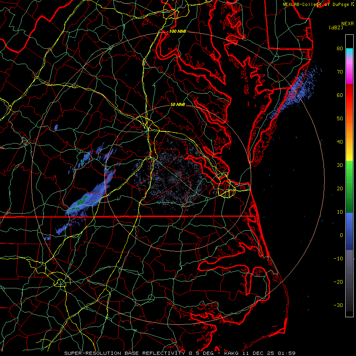Viewport: 356px width, 356px height.
Task: Click the [dBZ] units label
Action: click(336, 27)
